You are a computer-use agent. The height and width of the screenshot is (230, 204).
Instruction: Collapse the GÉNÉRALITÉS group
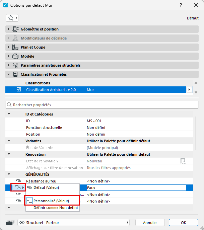click(x=9, y=174)
